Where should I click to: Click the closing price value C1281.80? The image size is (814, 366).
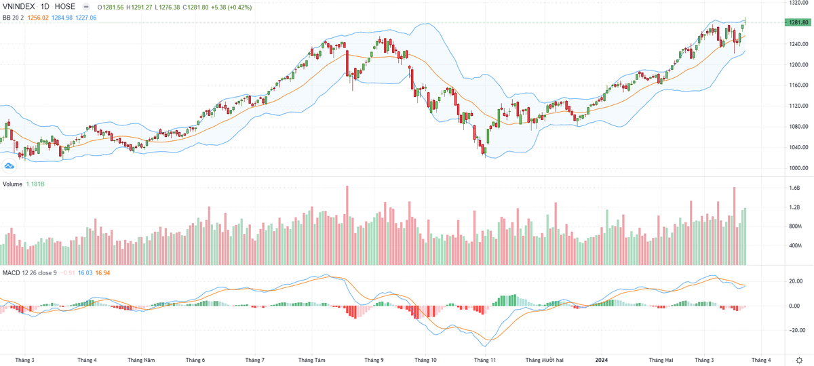tap(199, 6)
